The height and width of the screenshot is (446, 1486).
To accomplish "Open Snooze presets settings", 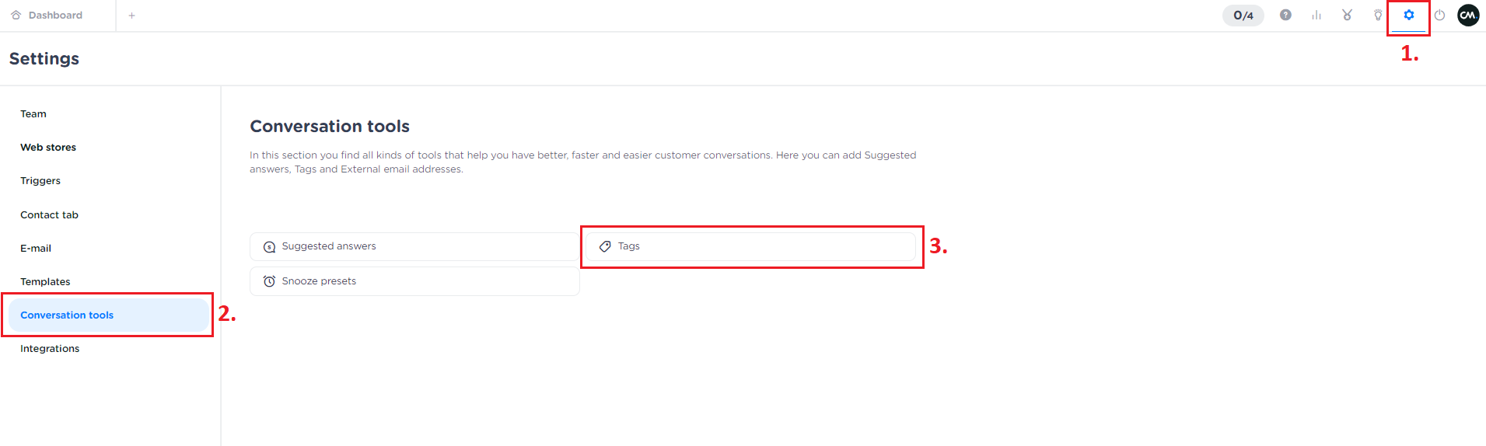I will (x=414, y=281).
